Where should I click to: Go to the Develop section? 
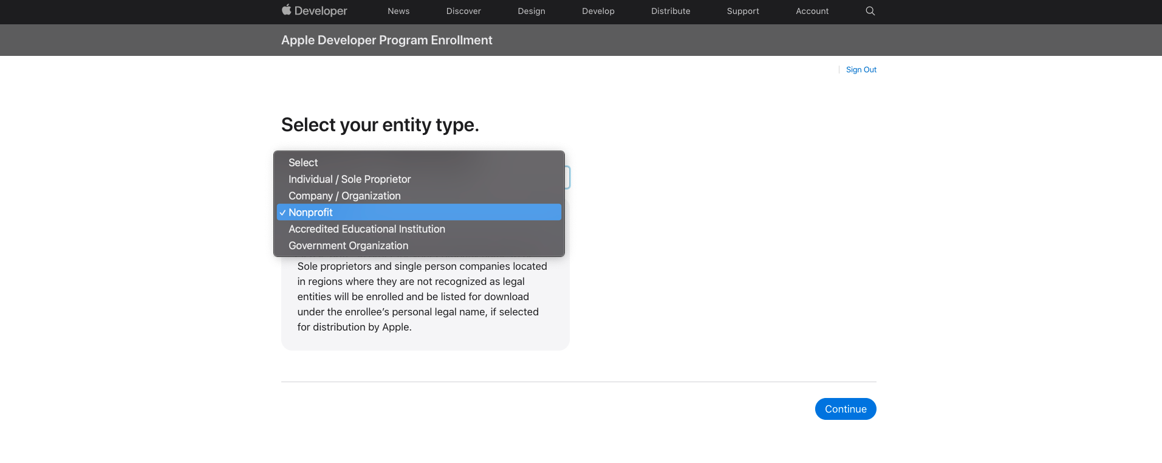[598, 11]
